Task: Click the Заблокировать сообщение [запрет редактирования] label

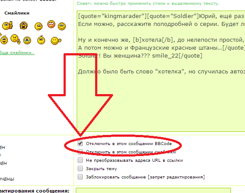Action: click(146, 177)
